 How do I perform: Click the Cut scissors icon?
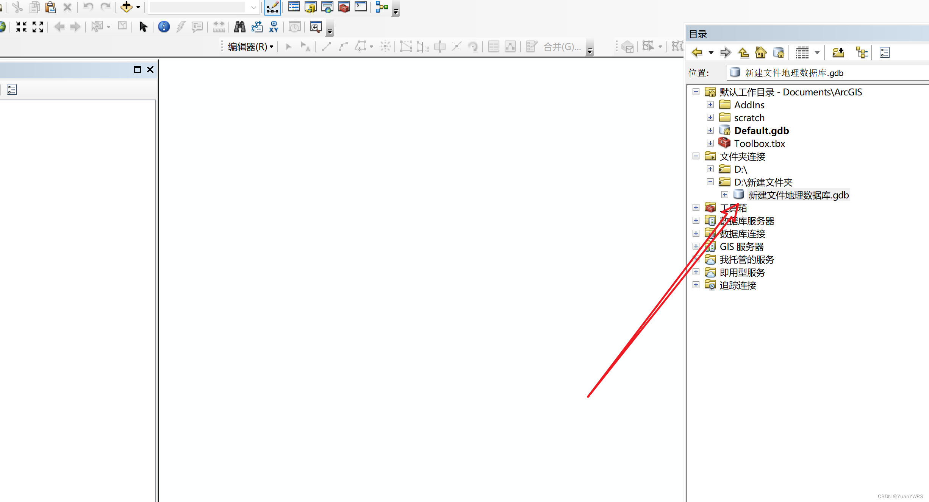(17, 7)
